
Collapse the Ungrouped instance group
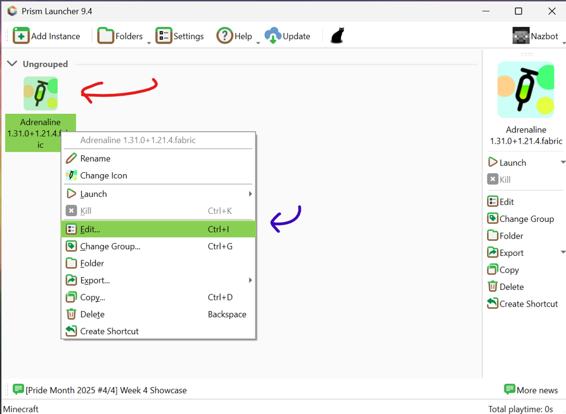[x=12, y=64]
